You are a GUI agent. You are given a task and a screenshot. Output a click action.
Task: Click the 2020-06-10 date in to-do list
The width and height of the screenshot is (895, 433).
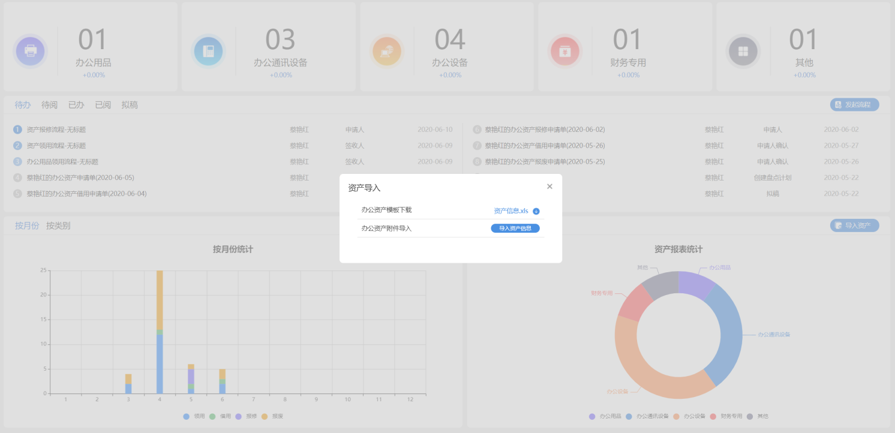pyautogui.click(x=435, y=130)
